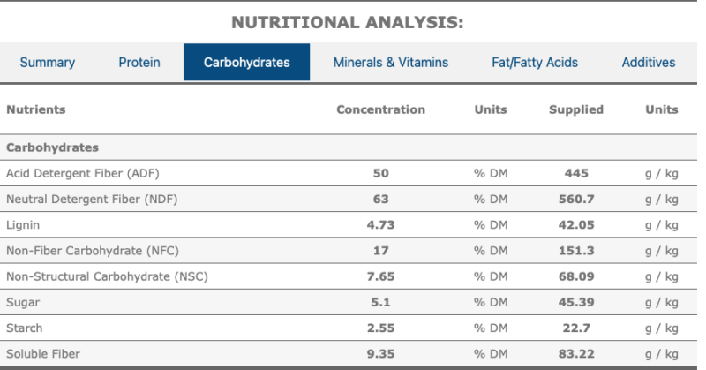Go to Minerals & Vitamins tab

(x=391, y=63)
